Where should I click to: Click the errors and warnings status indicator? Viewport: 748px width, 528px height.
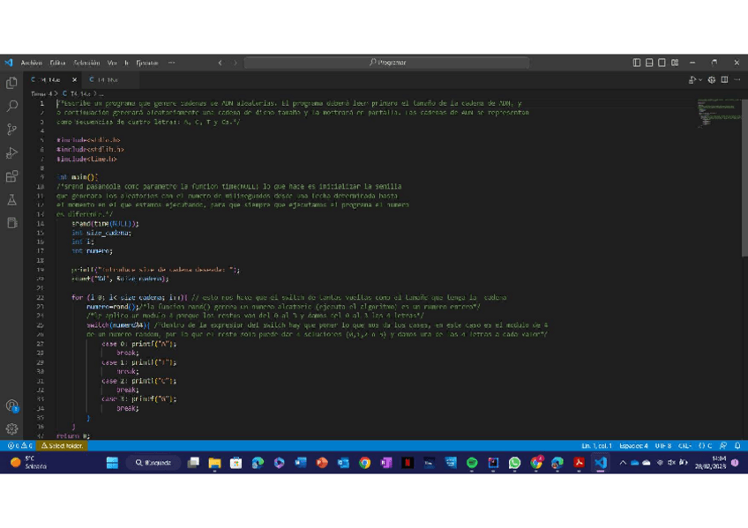coord(19,446)
